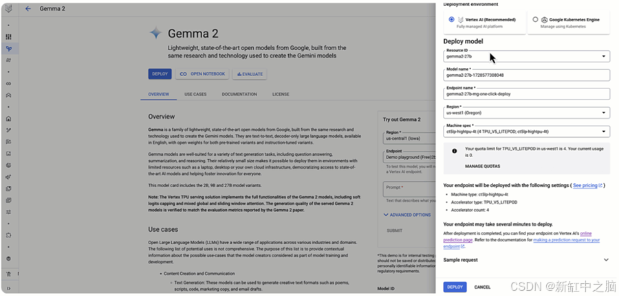Open the Region dropdown in the Deploy model panel
Screen dimensions: 619x297
[x=526, y=112]
